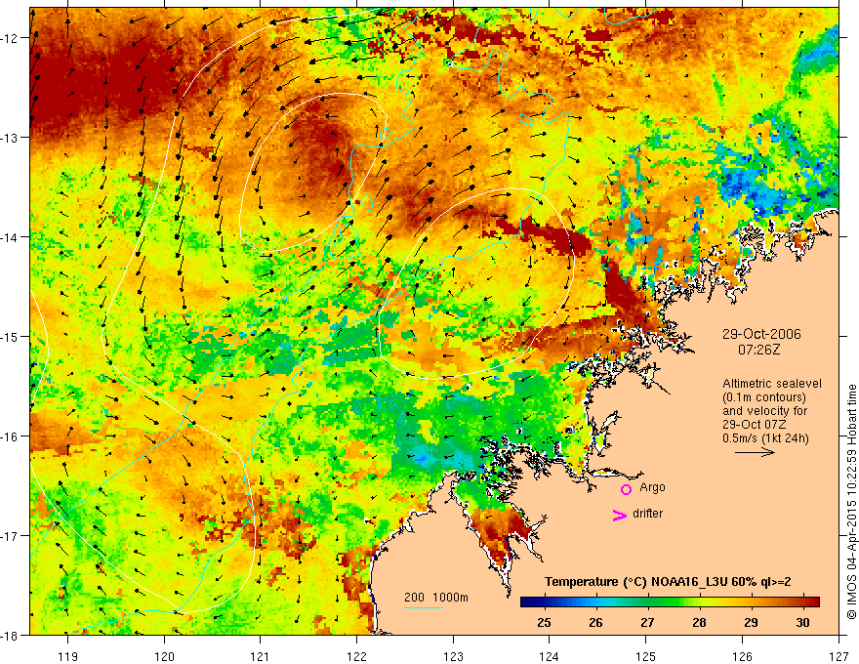Click the longitude label 120
The width and height of the screenshot is (859, 664).
coord(164,656)
